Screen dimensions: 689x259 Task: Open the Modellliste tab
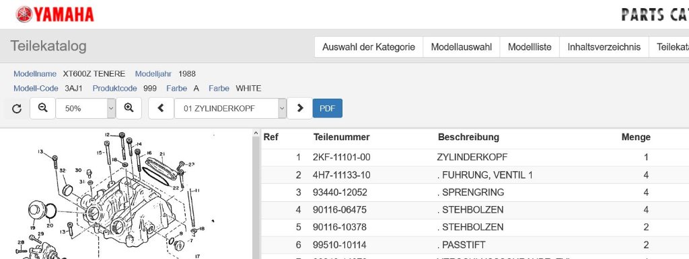[x=530, y=47]
